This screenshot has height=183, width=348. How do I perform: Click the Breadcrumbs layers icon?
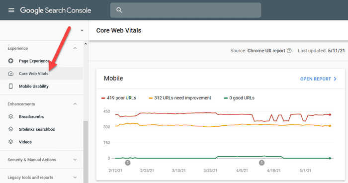pos(10,116)
